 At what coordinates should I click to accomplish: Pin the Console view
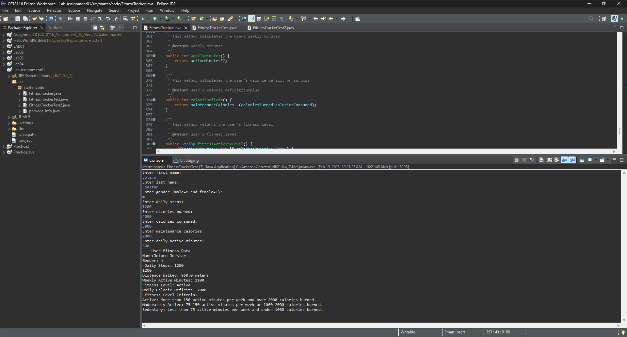(582, 160)
